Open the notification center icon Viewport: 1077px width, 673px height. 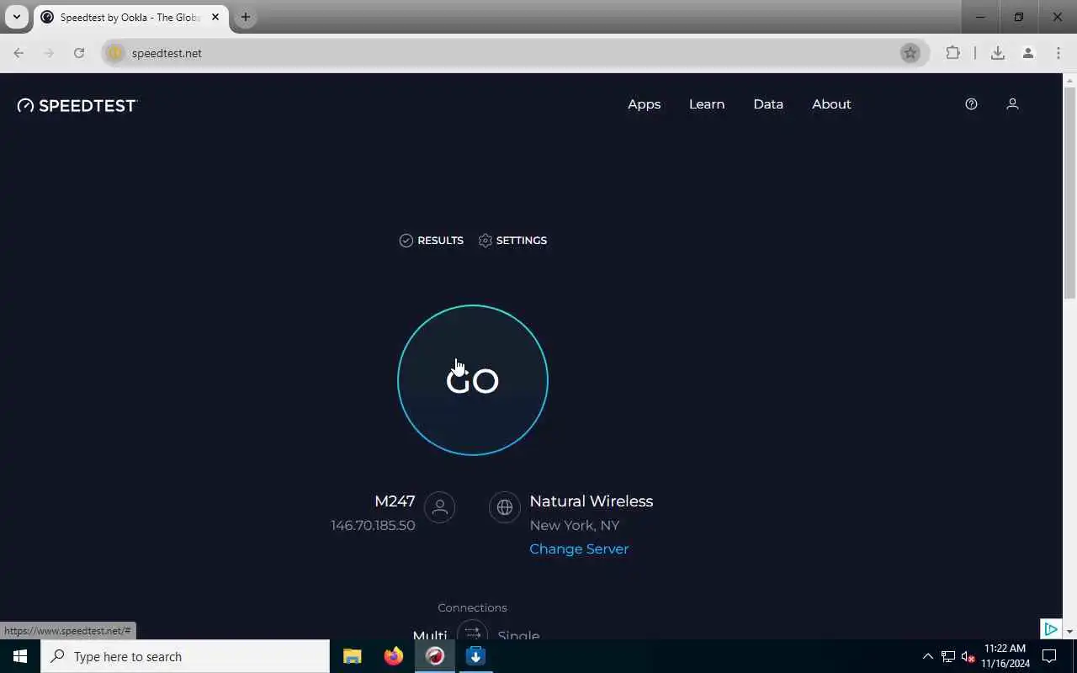[x=1049, y=656]
